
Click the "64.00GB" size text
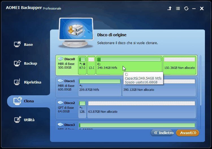tap(64, 111)
